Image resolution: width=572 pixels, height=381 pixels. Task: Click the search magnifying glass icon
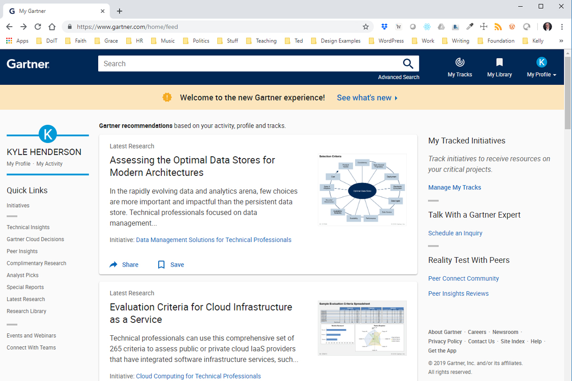[408, 63]
